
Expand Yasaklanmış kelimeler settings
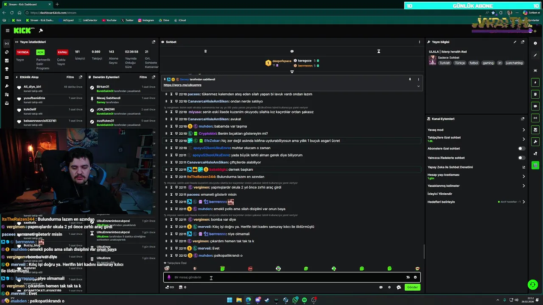pyautogui.click(x=523, y=186)
